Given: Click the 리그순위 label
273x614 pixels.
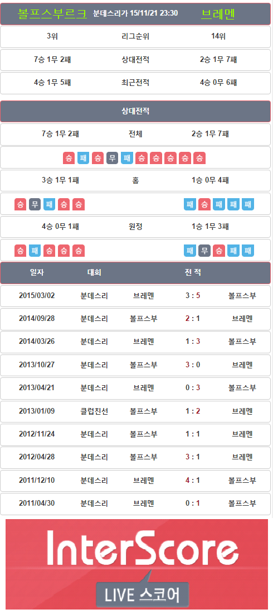Looking at the screenshot, I should click(x=135, y=37).
